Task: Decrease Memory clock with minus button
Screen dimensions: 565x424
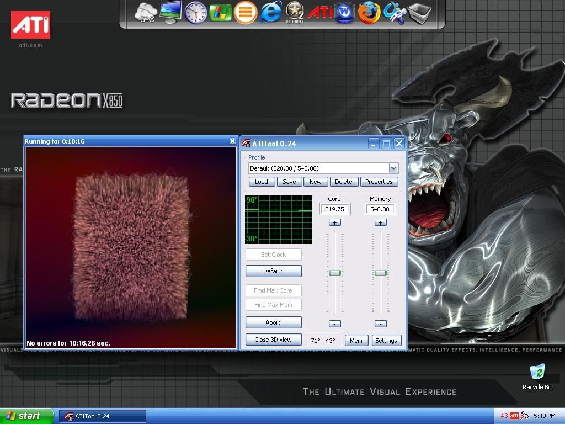Action: tap(380, 324)
